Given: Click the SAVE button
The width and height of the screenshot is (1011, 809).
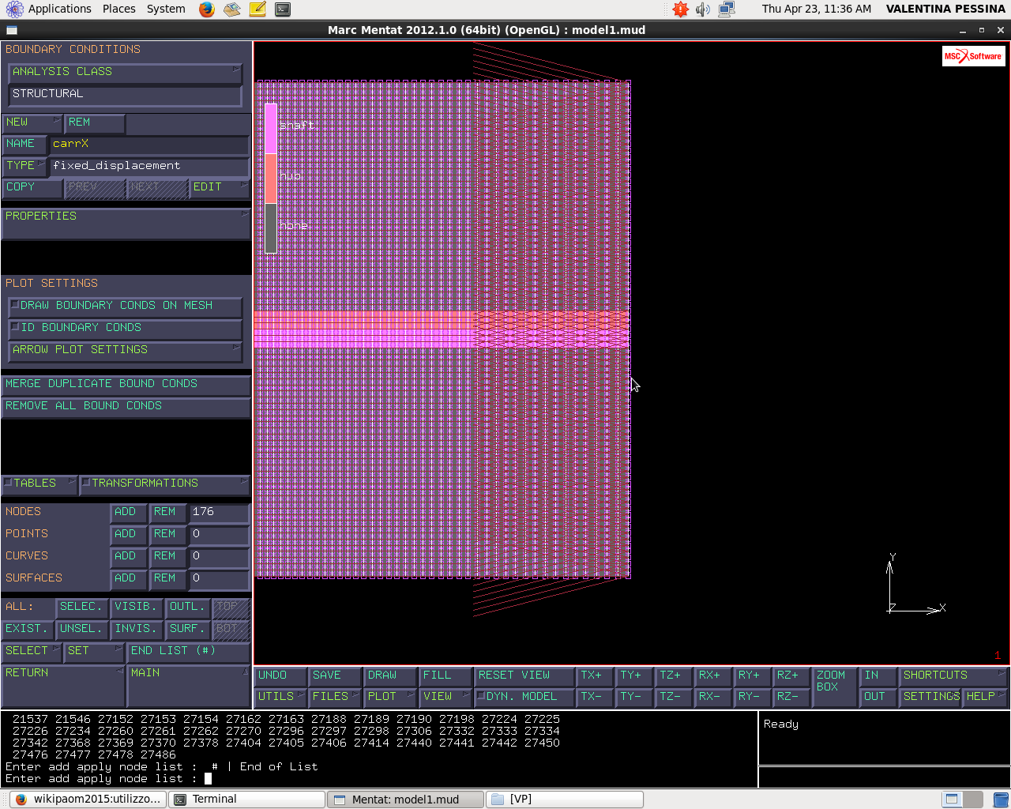Looking at the screenshot, I should tap(335, 675).
